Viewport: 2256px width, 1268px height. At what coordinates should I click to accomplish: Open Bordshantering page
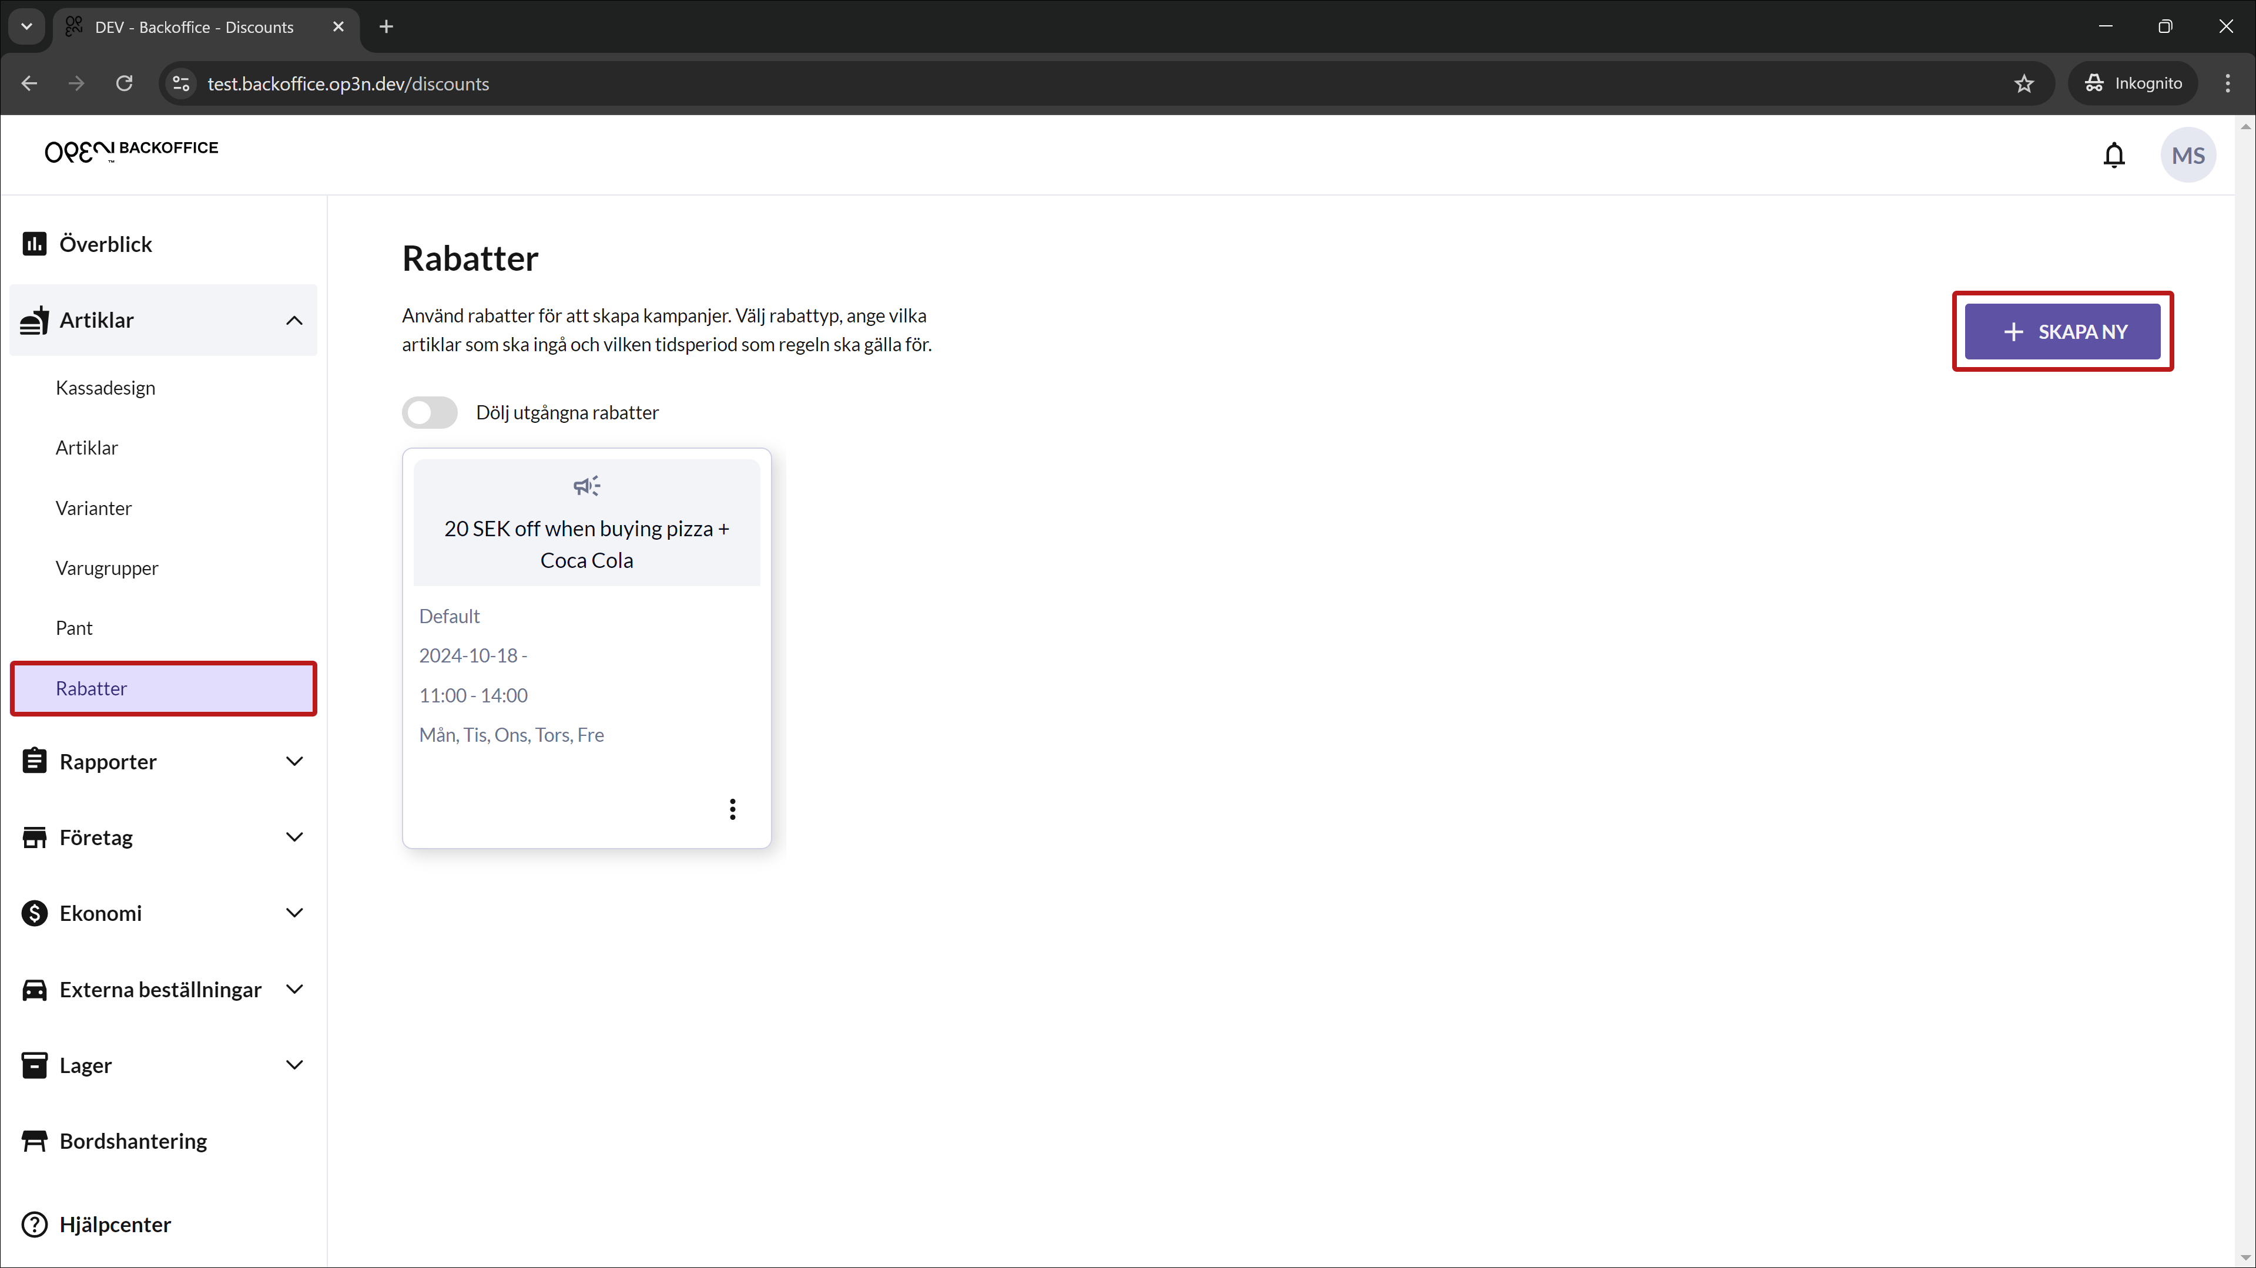pyautogui.click(x=163, y=1141)
